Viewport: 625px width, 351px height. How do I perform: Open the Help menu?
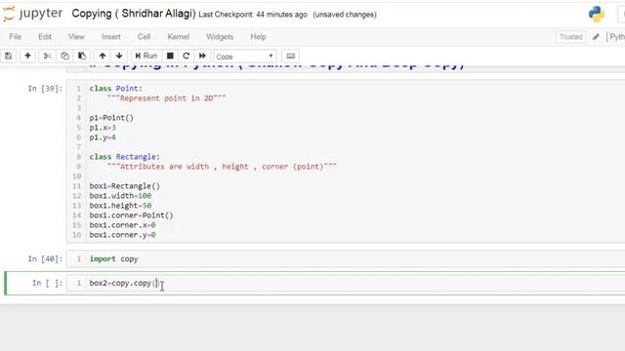click(x=258, y=37)
